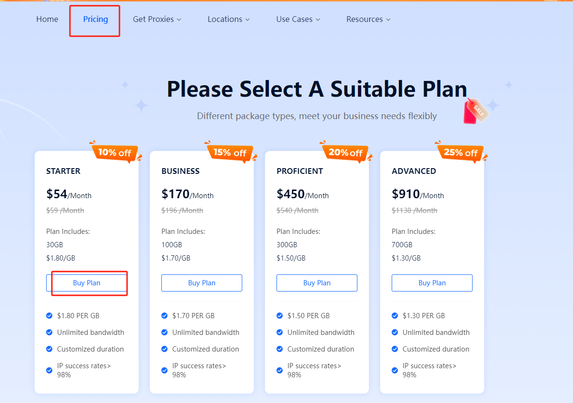
Task: Click Starter Customized duration checkmark icon
Action: coord(49,349)
